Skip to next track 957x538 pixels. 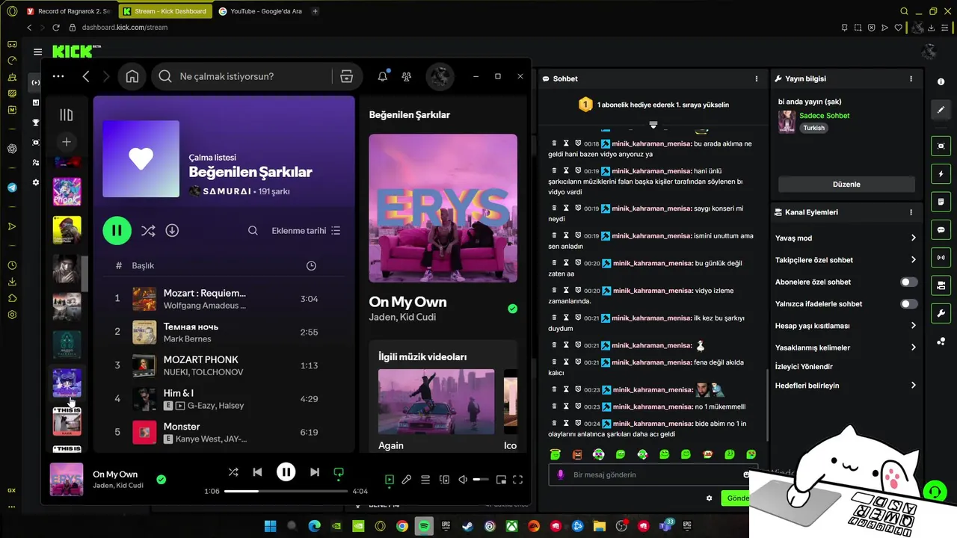tap(315, 472)
